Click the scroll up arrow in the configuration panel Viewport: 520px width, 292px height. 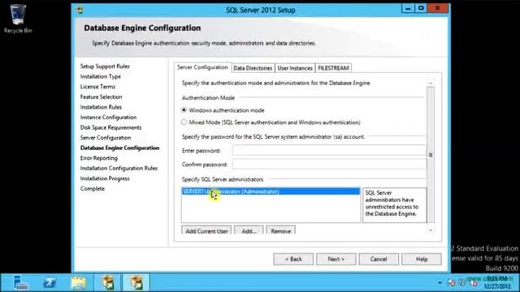click(431, 83)
